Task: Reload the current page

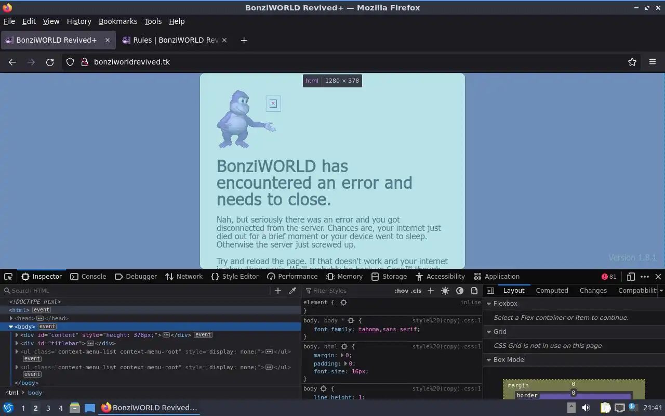Action: coord(50,62)
